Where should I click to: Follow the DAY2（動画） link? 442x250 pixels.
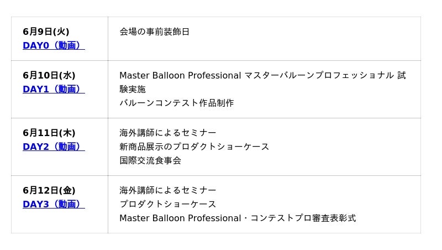point(54,147)
